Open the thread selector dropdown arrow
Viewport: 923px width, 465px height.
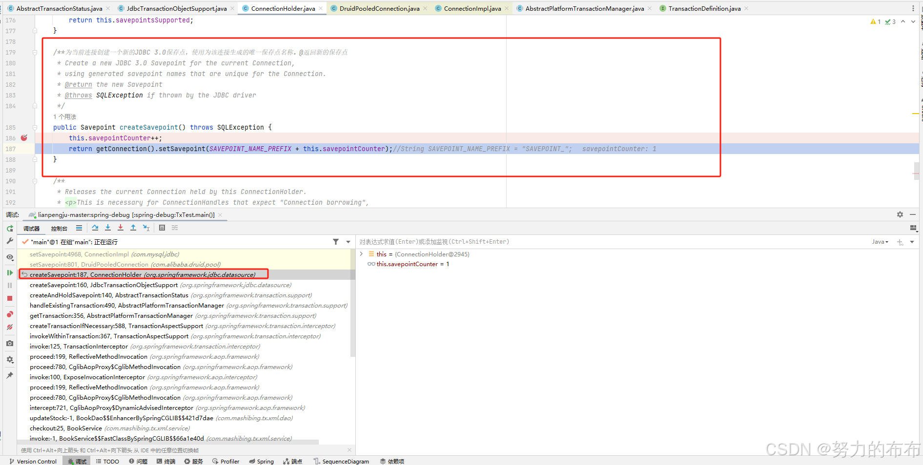pos(348,242)
